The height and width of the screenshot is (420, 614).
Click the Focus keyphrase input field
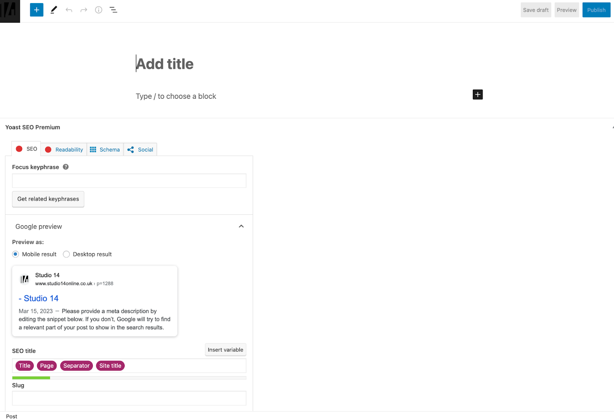pyautogui.click(x=129, y=181)
